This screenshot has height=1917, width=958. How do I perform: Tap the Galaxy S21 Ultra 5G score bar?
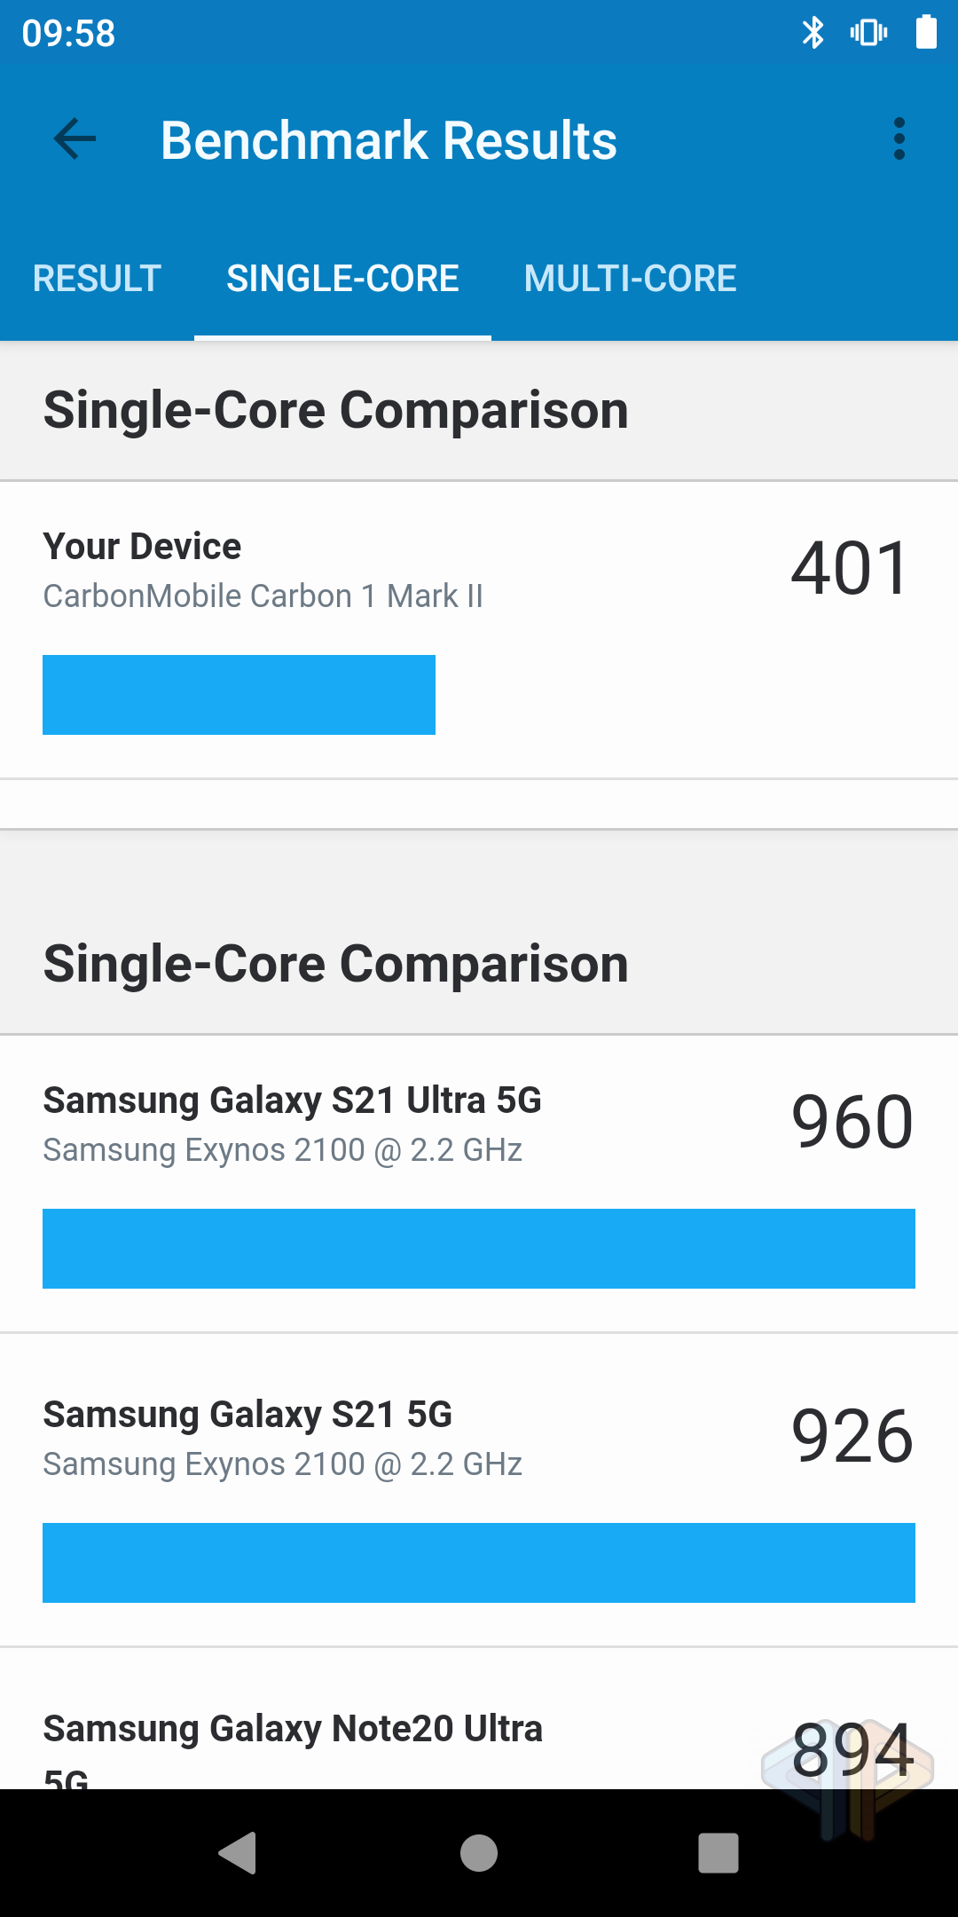(479, 1249)
